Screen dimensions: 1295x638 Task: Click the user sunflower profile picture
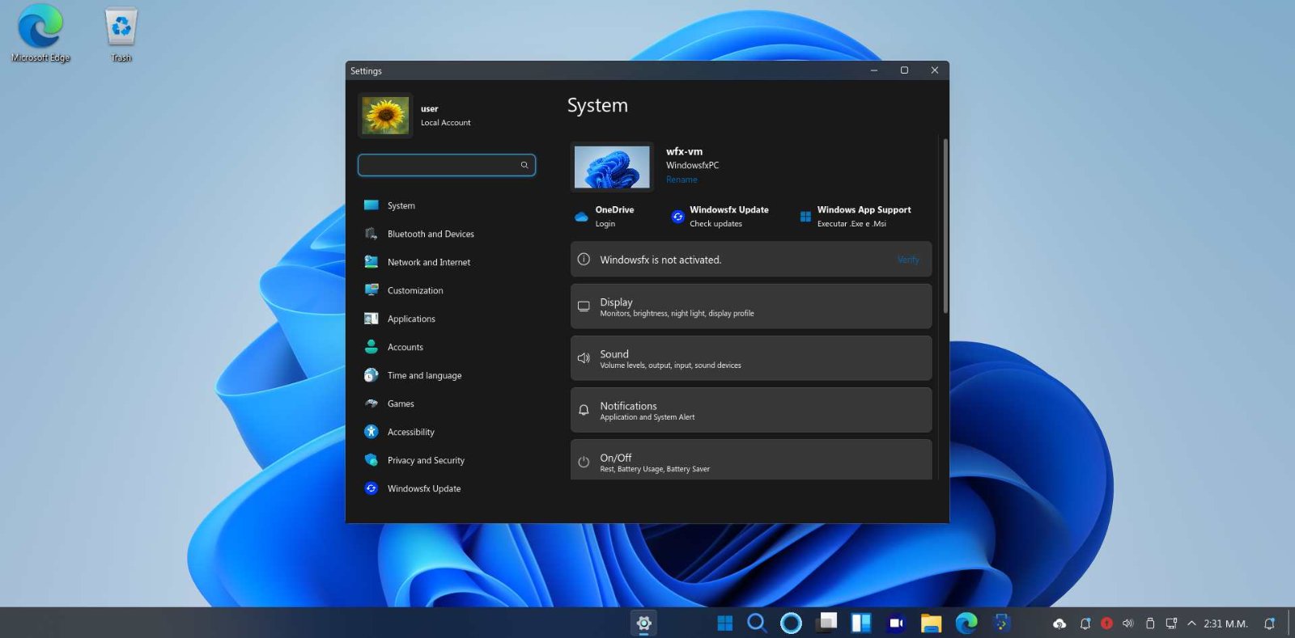(385, 115)
